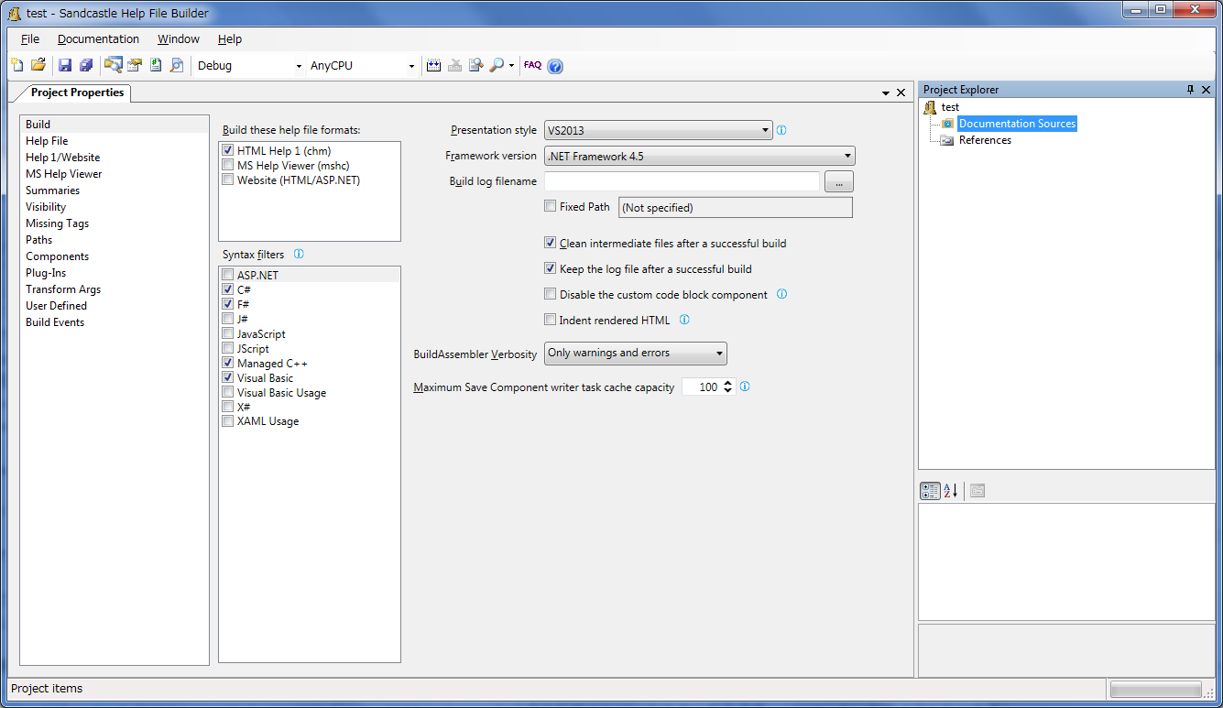This screenshot has width=1223, height=708.
Task: Click the New Project toolbar icon
Action: pos(17,65)
